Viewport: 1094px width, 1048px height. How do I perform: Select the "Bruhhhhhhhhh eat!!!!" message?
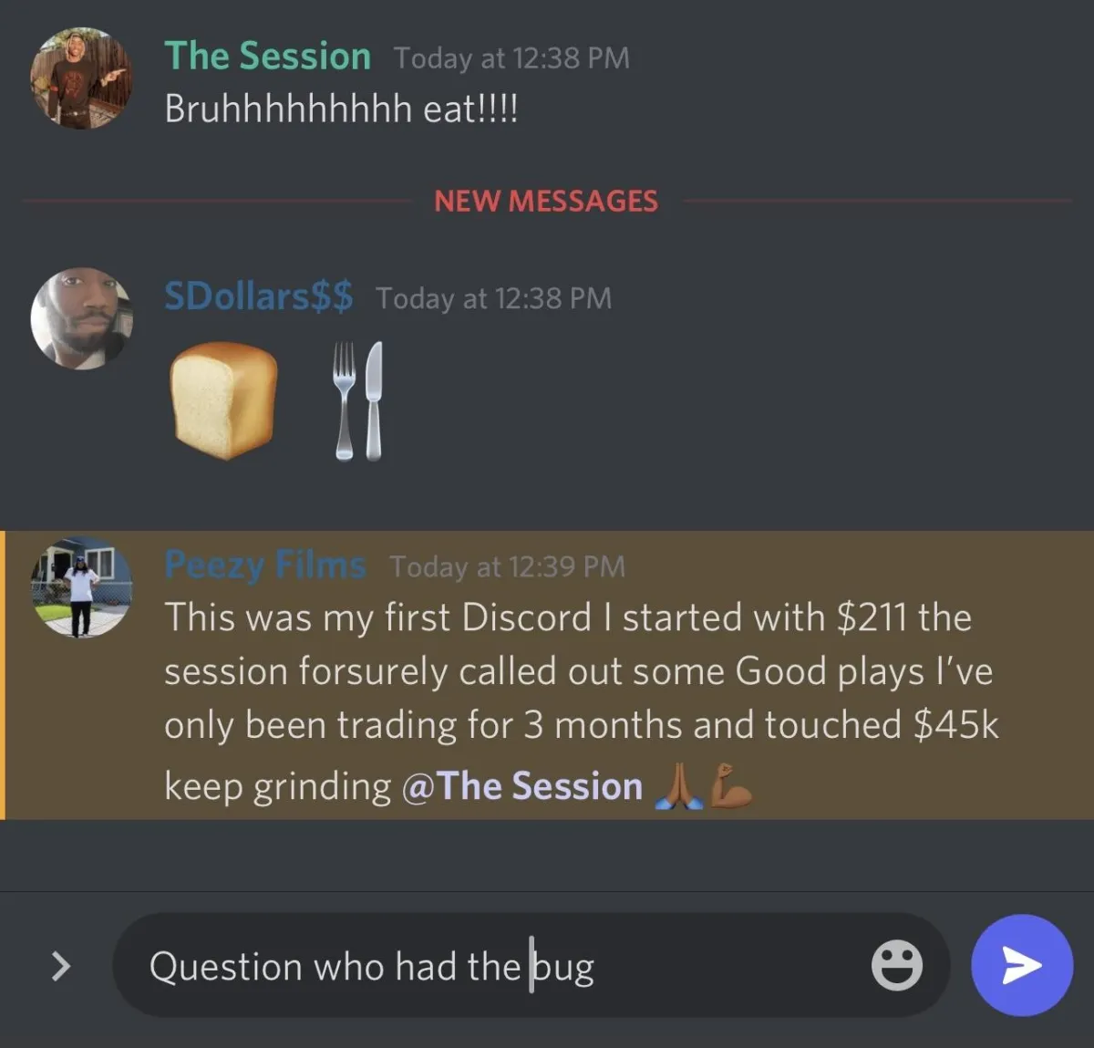pyautogui.click(x=341, y=109)
